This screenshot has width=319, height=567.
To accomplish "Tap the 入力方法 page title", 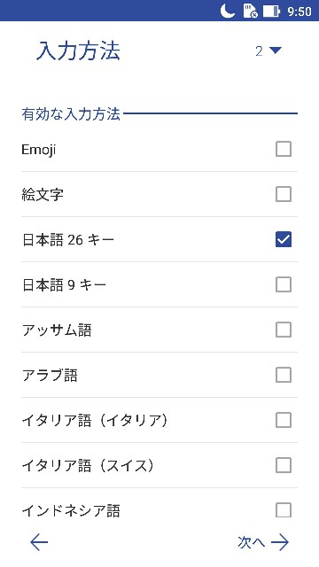I will pos(78,51).
